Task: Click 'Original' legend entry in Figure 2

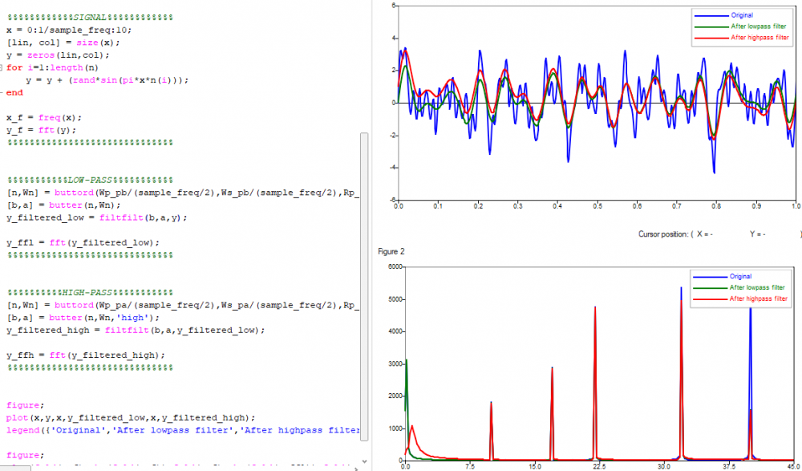Action: [741, 276]
